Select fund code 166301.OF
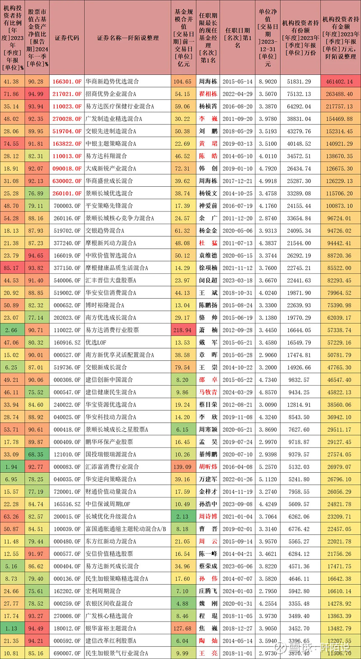 pos(67,82)
